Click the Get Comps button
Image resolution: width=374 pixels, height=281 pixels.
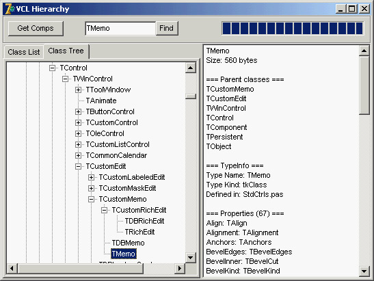point(36,29)
